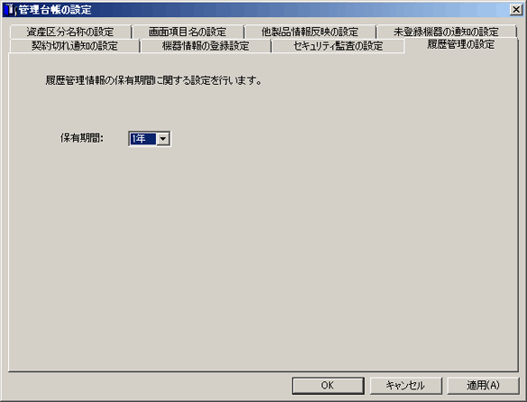Expand the 保有期間 dropdown arrow
Image resolution: width=527 pixels, height=402 pixels.
tap(163, 138)
